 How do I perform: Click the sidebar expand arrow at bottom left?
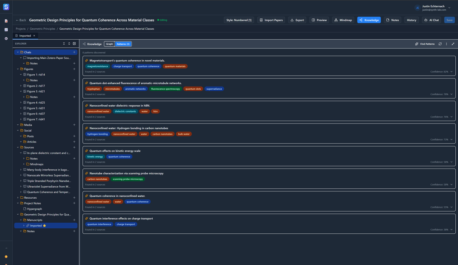(x=6, y=248)
